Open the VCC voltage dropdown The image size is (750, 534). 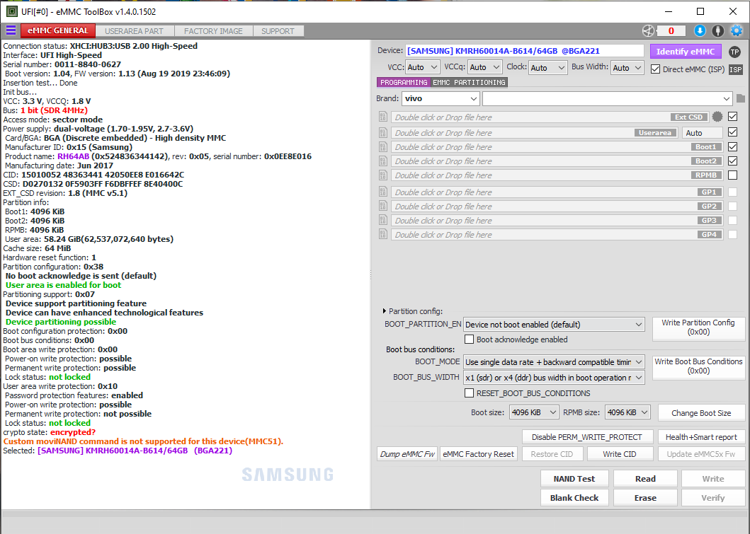[422, 67]
